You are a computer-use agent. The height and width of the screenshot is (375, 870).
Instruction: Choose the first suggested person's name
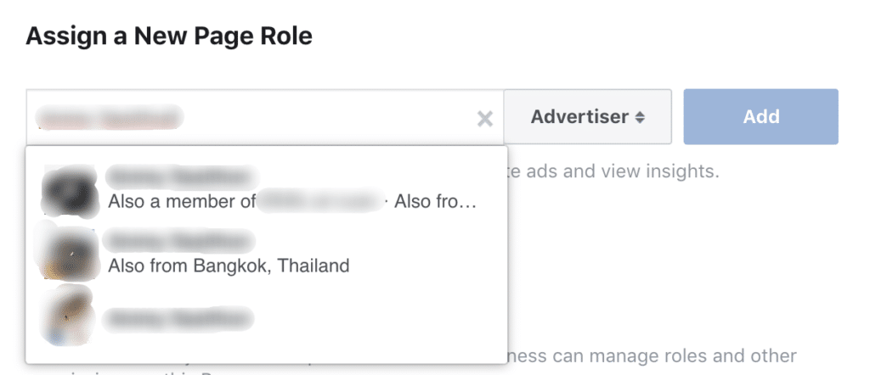click(x=180, y=177)
